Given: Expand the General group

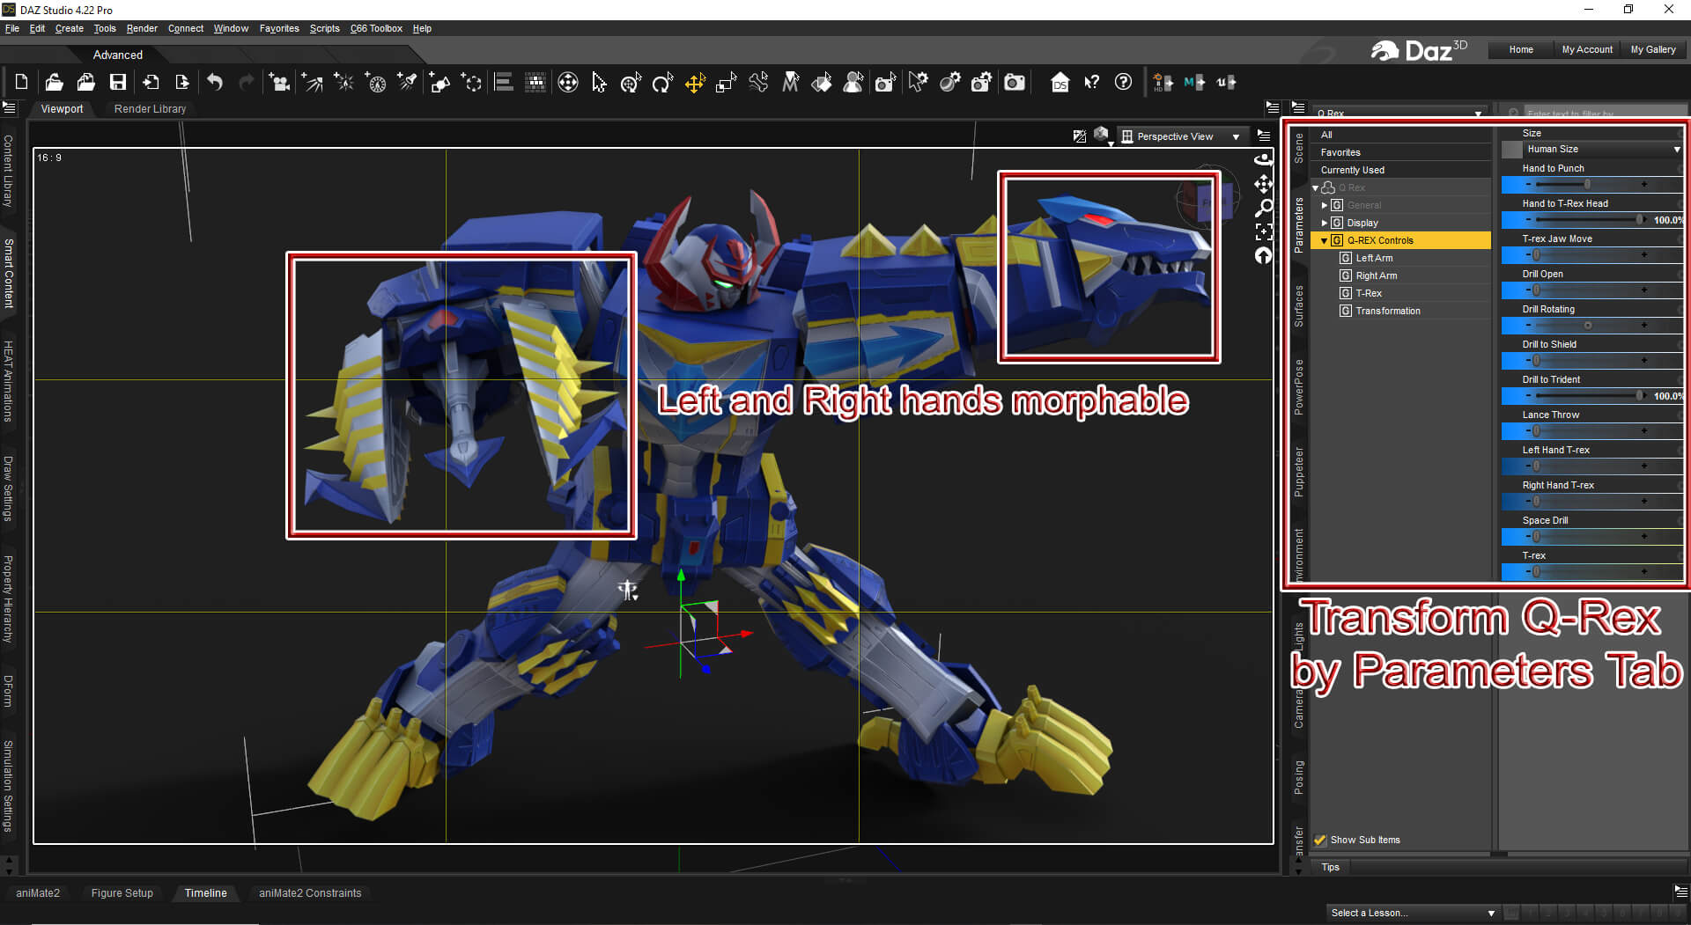Looking at the screenshot, I should pyautogui.click(x=1324, y=205).
